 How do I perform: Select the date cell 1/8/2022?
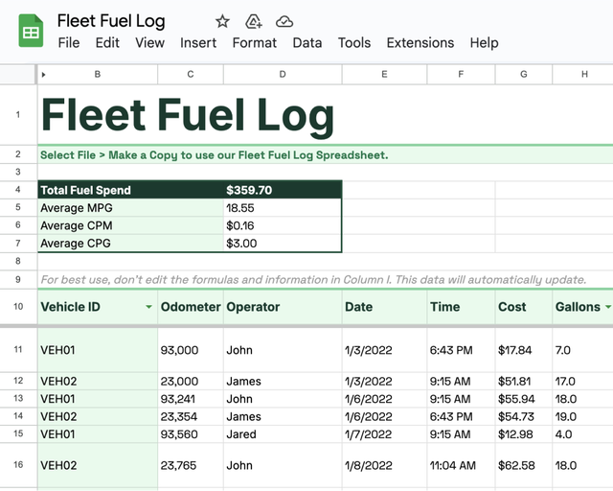click(384, 465)
